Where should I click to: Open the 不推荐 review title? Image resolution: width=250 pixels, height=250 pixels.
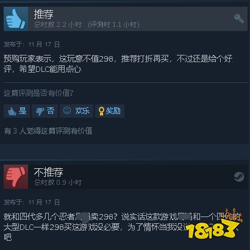tap(49, 172)
